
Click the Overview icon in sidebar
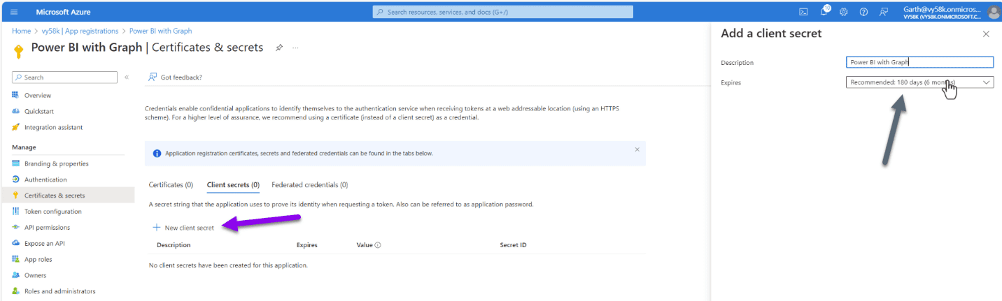tap(15, 95)
